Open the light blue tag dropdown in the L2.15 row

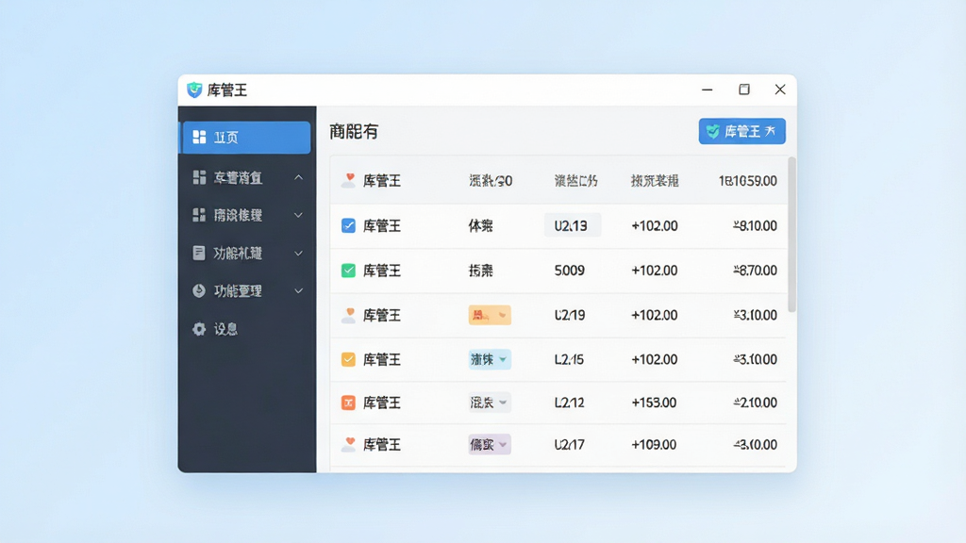click(x=490, y=359)
